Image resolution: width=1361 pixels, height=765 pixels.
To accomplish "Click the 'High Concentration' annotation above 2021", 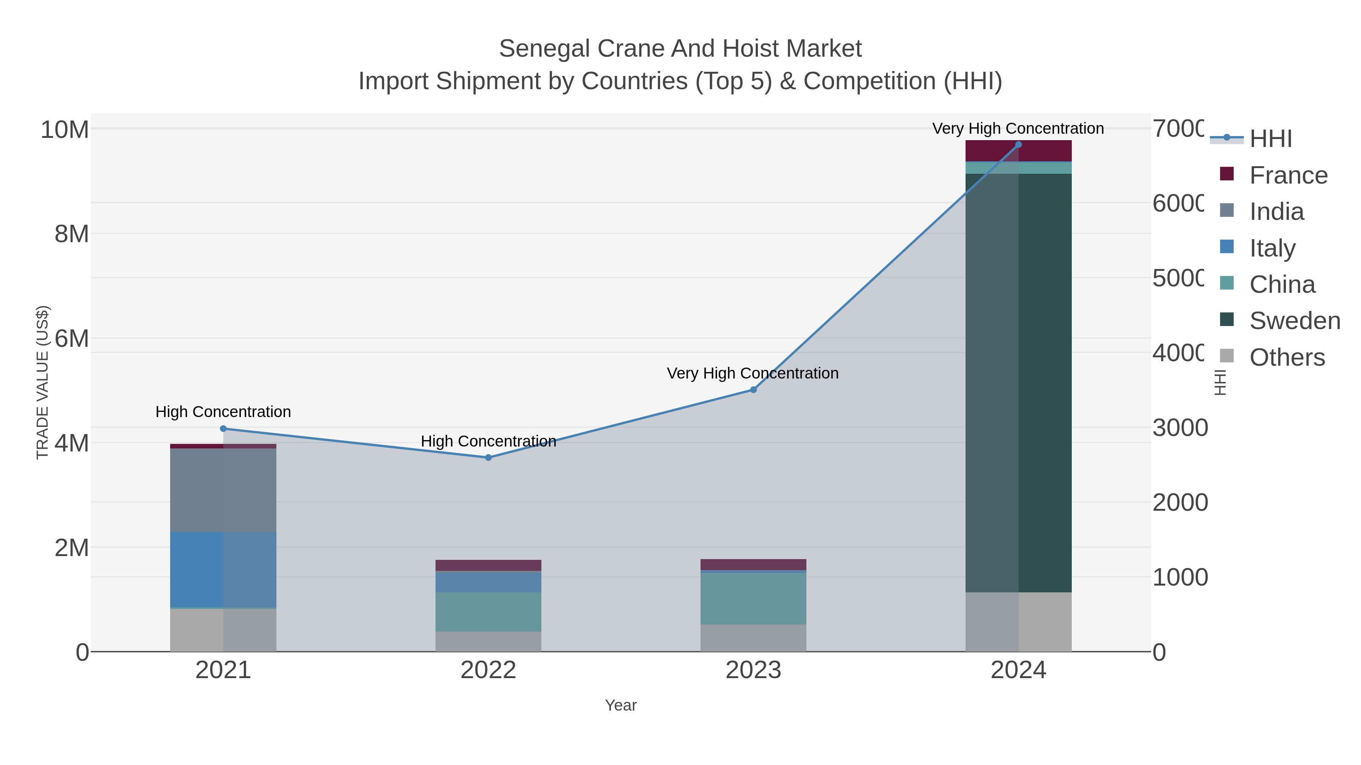I will pyautogui.click(x=223, y=412).
